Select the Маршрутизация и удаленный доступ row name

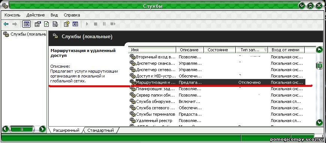[156, 82]
